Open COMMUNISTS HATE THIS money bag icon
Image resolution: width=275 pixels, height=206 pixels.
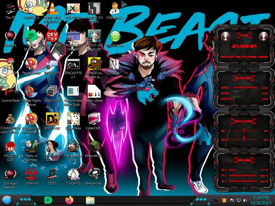point(10,124)
